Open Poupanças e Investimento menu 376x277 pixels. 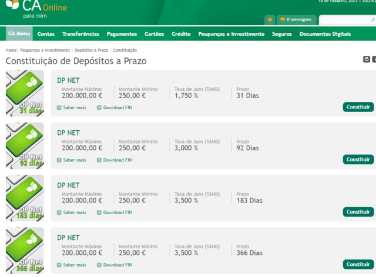pyautogui.click(x=231, y=34)
